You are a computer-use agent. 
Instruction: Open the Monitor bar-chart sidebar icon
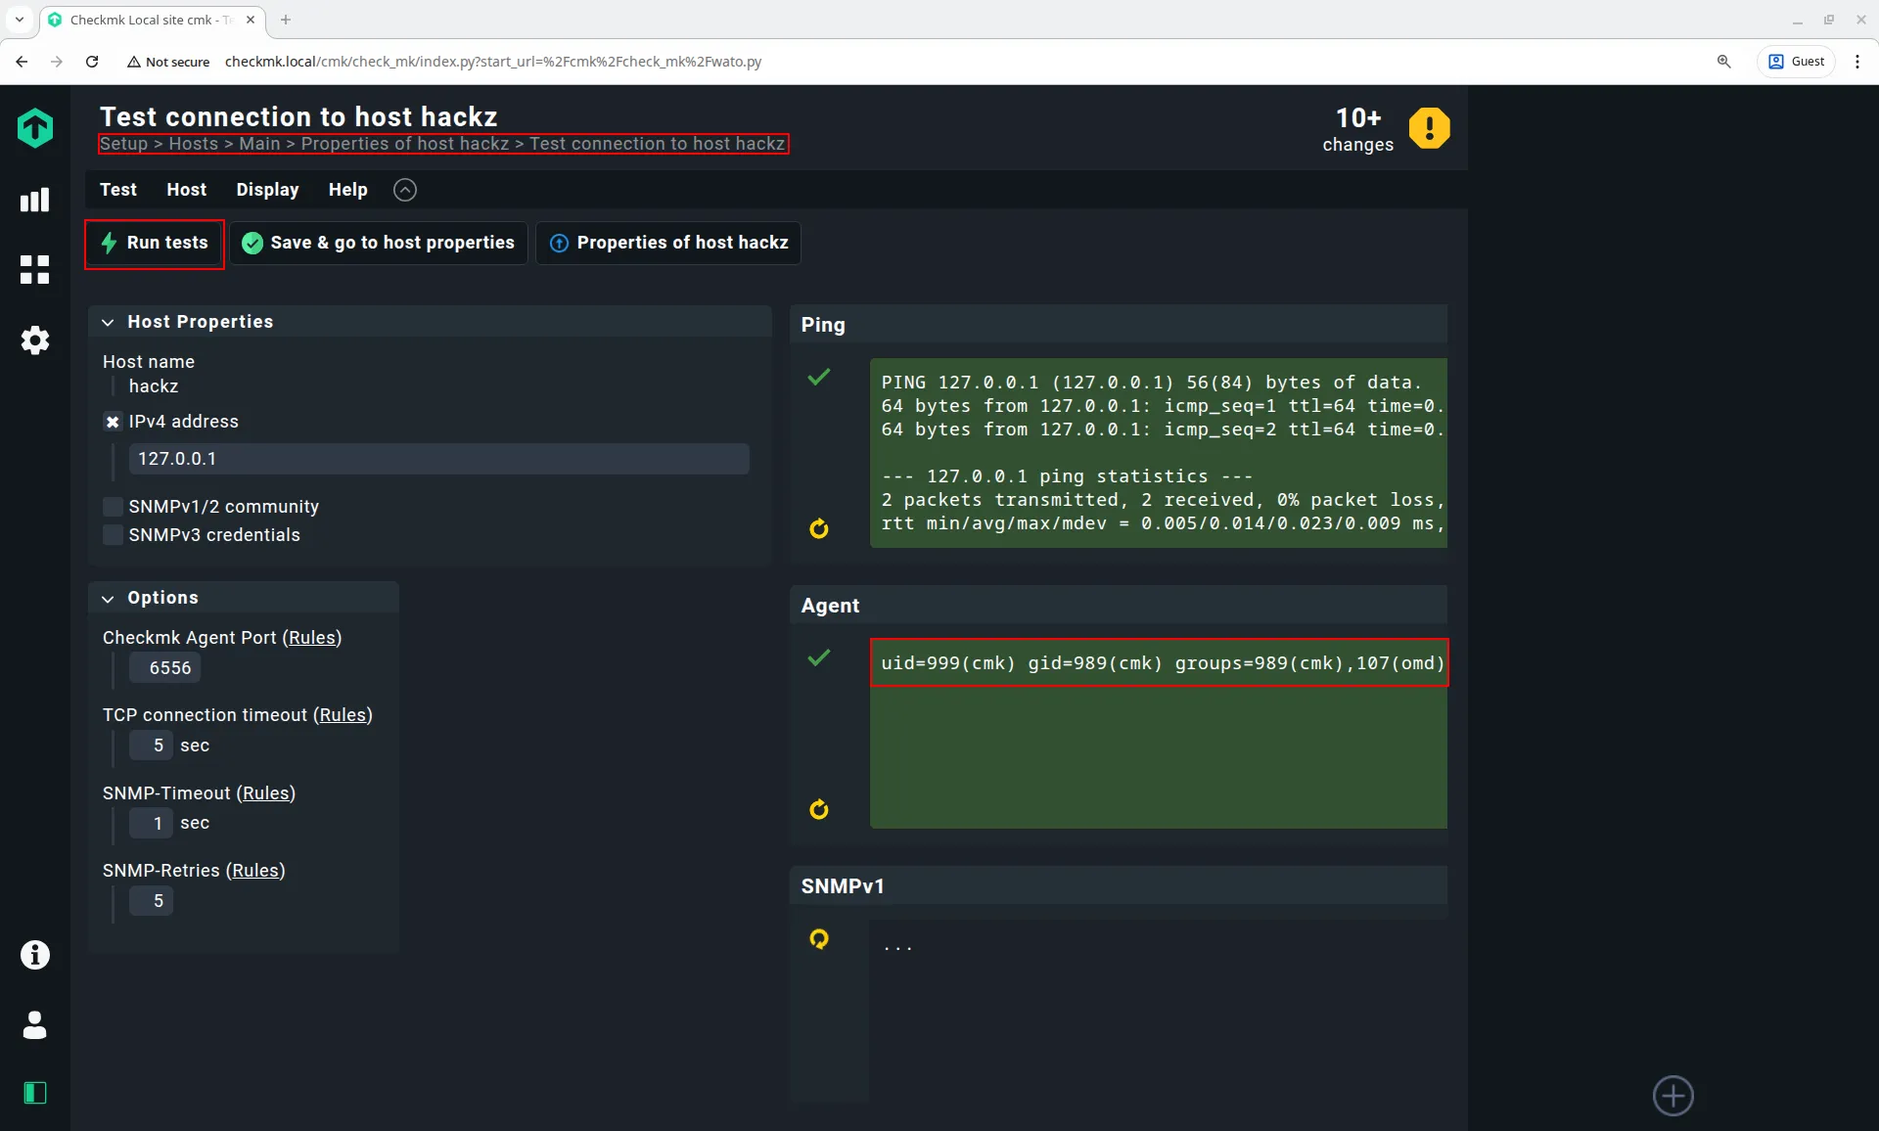[35, 201]
